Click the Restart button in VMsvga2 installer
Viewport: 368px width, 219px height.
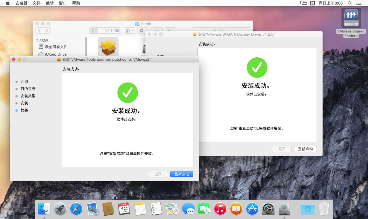point(182,174)
